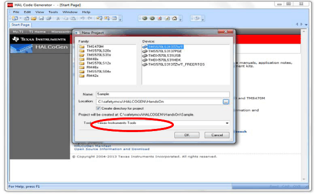Click folder icon beside TMS570LS20x family
This screenshot has width=317, height=195.
82,50
